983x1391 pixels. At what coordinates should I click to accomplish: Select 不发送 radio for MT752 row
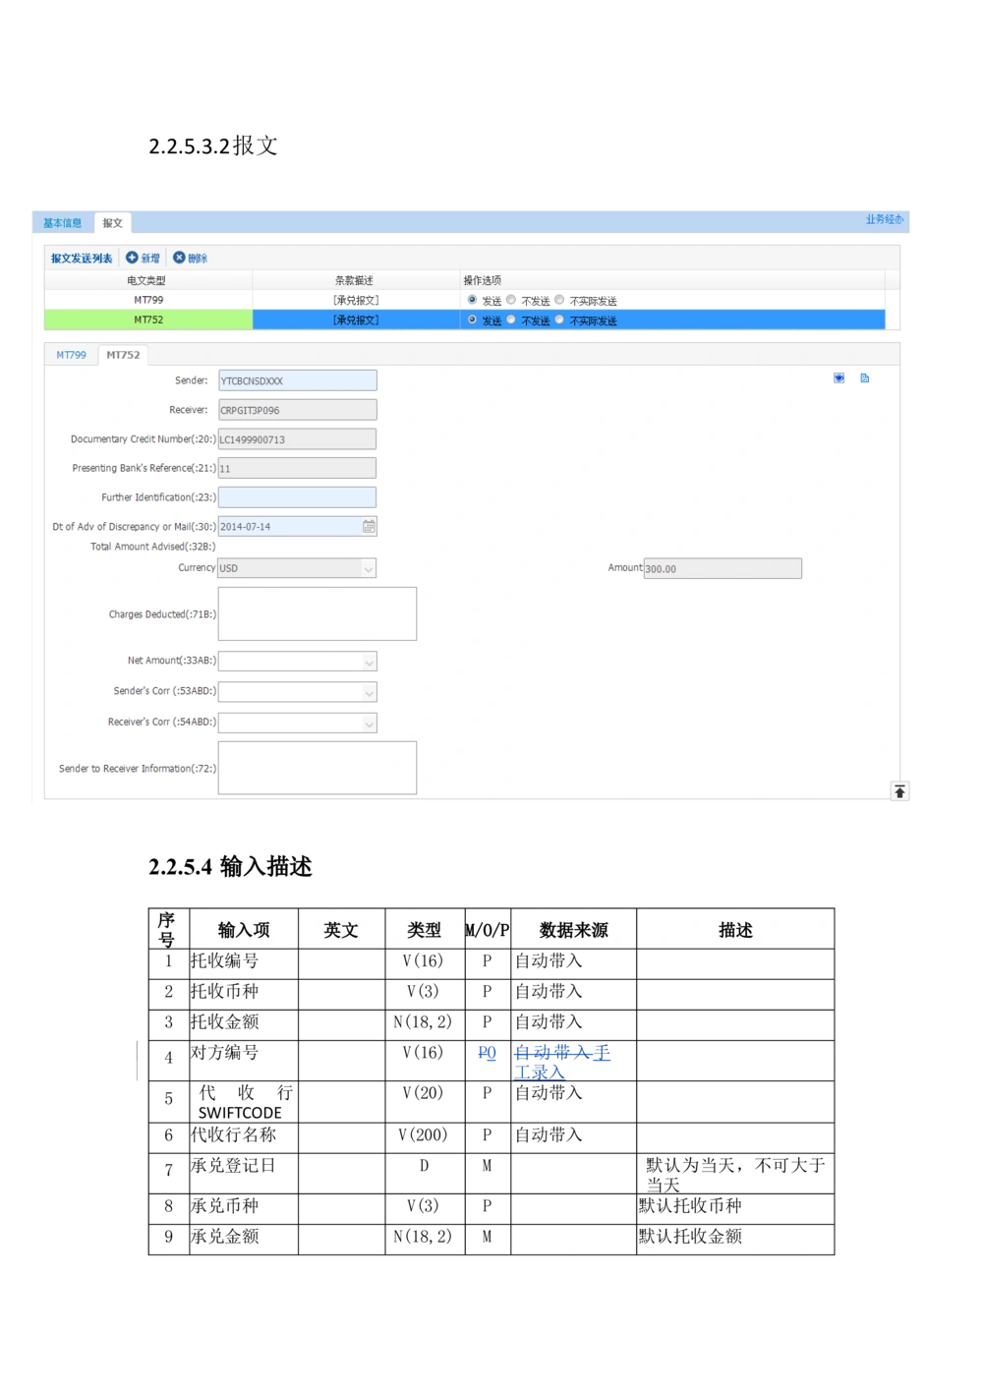tap(511, 319)
